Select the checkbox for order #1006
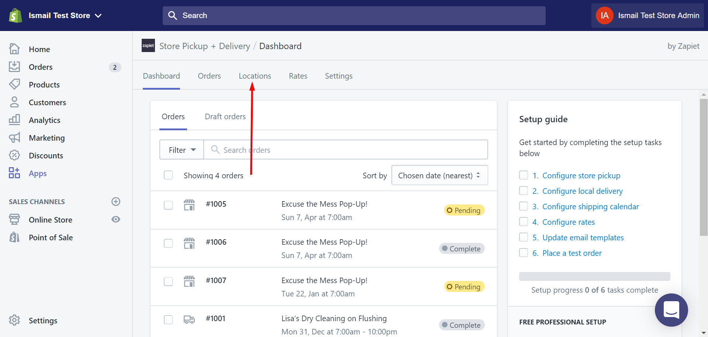The image size is (708, 337). point(168,243)
